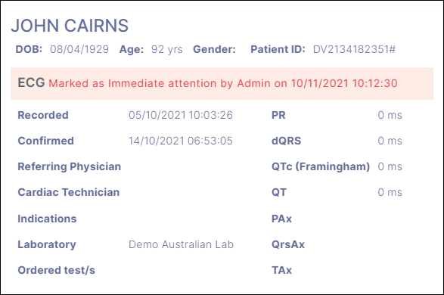Click the dQRS measurement value

pos(390,141)
